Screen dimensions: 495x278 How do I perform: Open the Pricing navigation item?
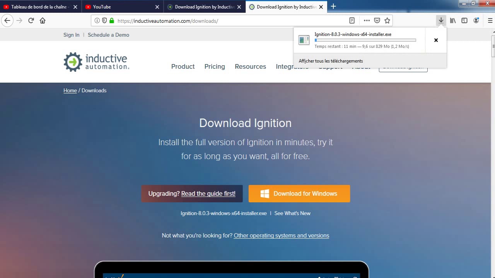(215, 66)
